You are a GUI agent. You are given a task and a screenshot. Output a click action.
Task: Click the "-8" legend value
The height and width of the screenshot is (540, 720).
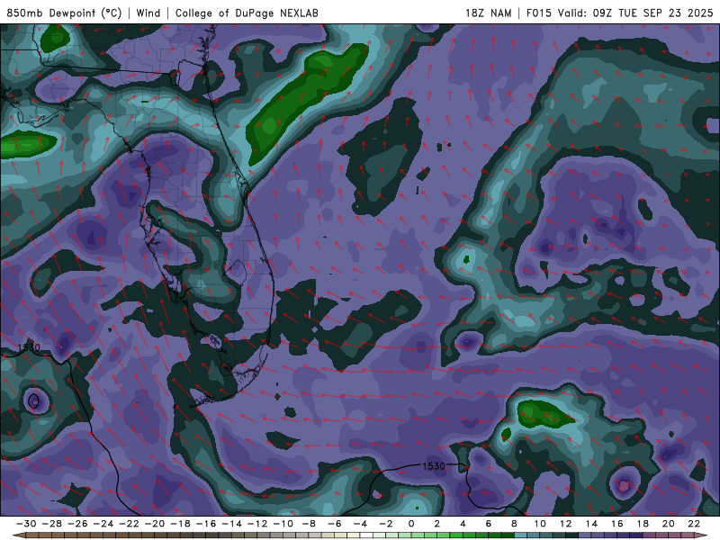click(x=309, y=524)
